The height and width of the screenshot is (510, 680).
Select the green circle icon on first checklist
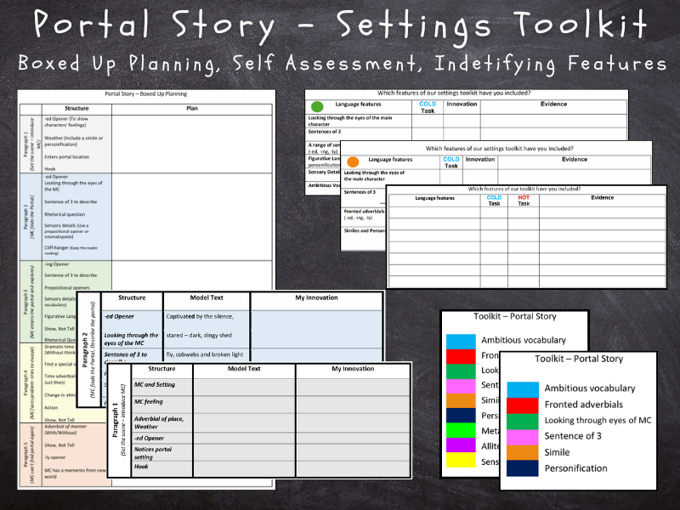316,105
